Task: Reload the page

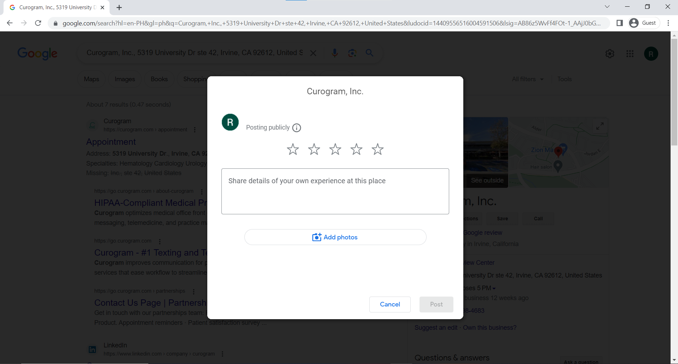Action: (x=38, y=23)
